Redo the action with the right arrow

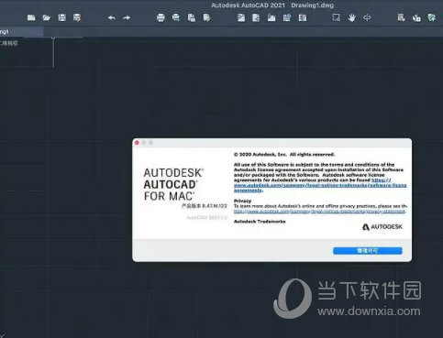tap(127, 18)
